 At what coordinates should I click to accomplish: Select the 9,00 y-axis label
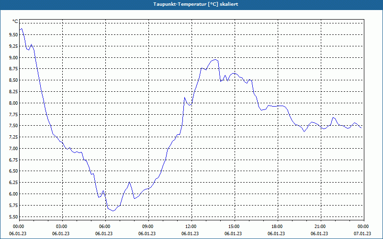(13, 57)
